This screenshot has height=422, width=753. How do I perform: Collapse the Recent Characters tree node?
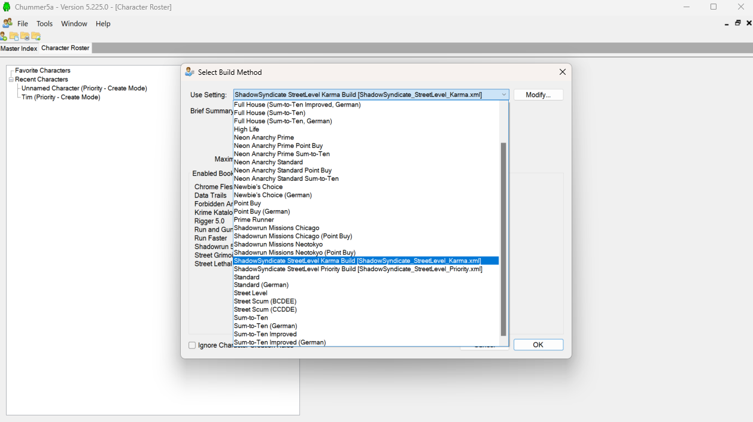[x=11, y=80]
